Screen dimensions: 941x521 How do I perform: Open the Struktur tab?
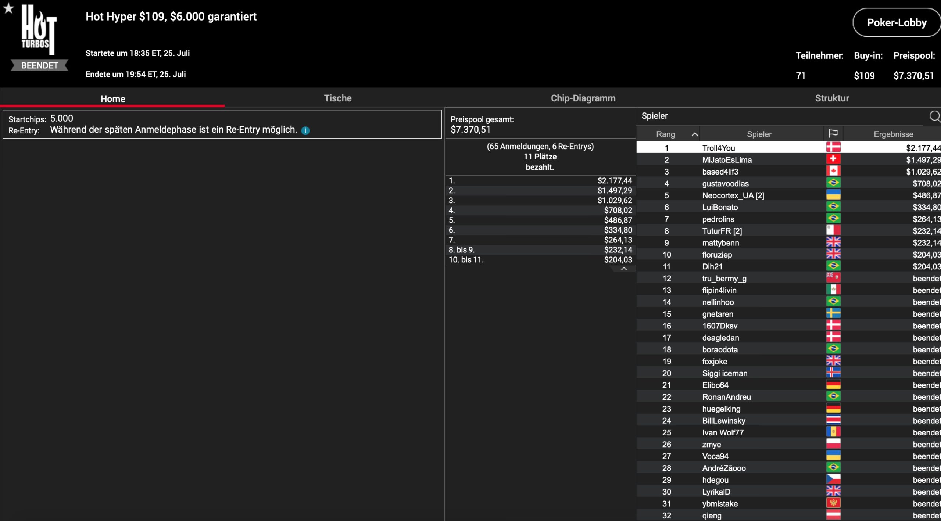point(831,98)
